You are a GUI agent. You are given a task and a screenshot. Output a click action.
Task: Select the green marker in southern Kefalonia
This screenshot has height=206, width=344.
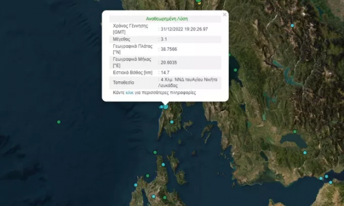pos(165,198)
